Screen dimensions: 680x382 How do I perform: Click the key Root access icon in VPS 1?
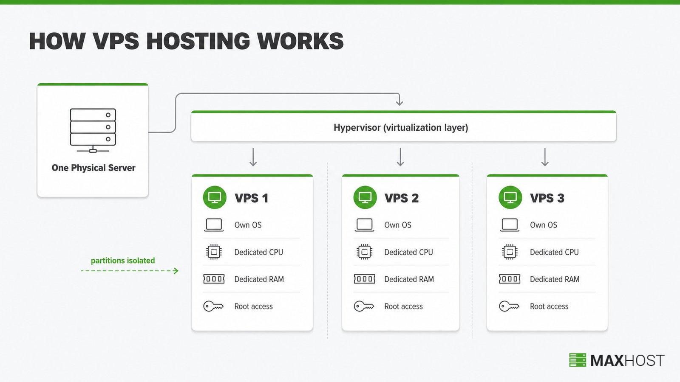pos(213,306)
